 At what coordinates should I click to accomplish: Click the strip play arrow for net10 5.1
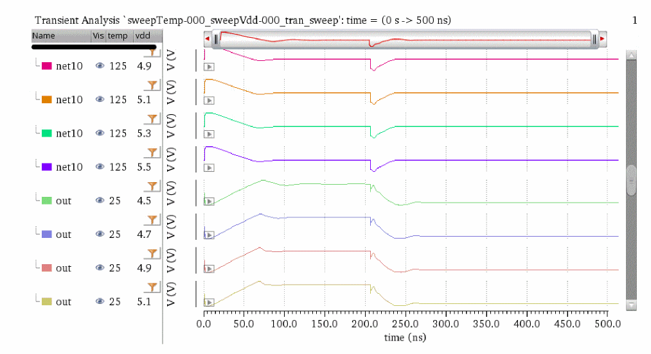209,100
